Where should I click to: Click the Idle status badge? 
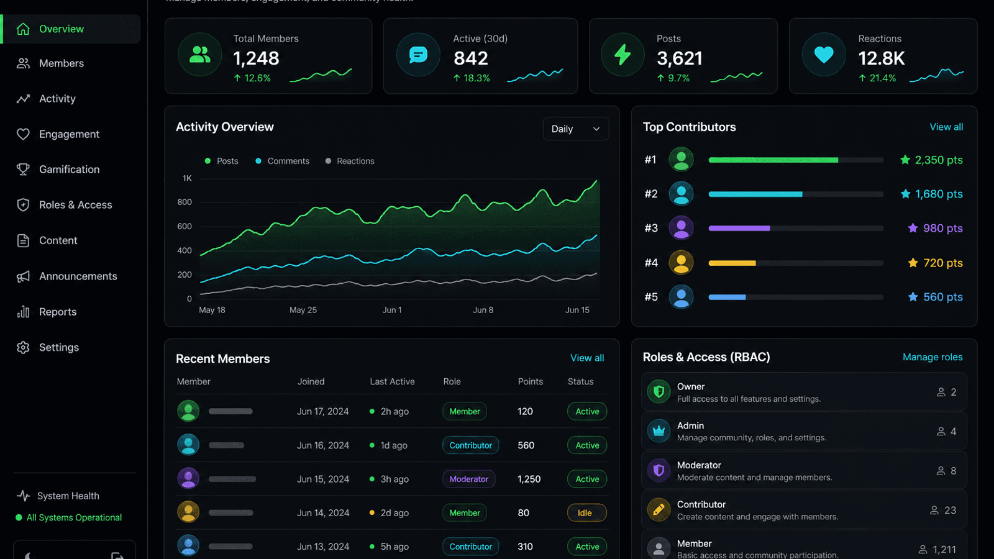[x=586, y=513]
